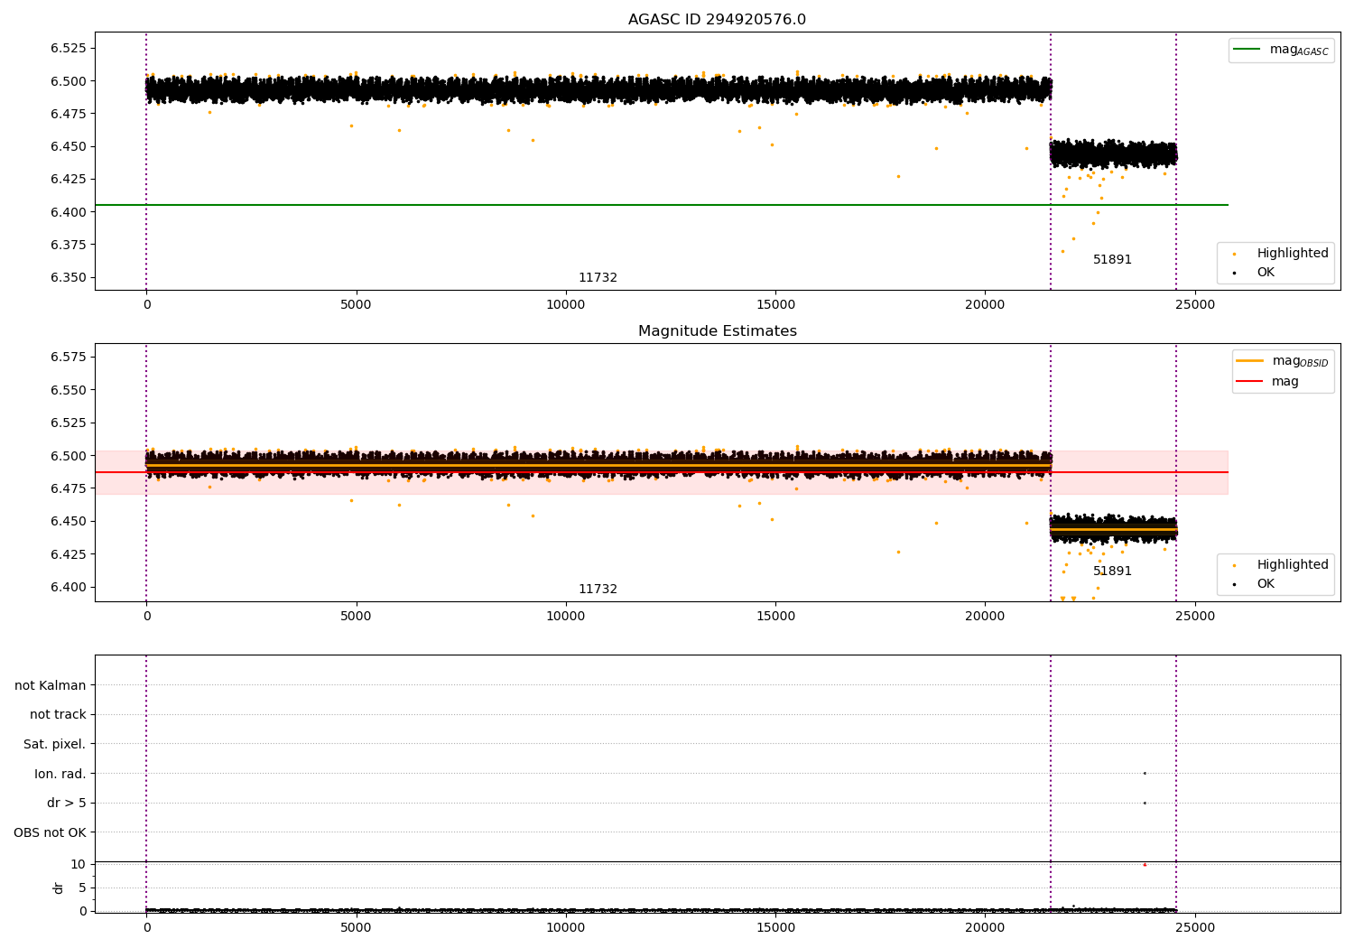
Task: Click the 15000 x-axis tick in bottom plot
Action: coord(775,927)
